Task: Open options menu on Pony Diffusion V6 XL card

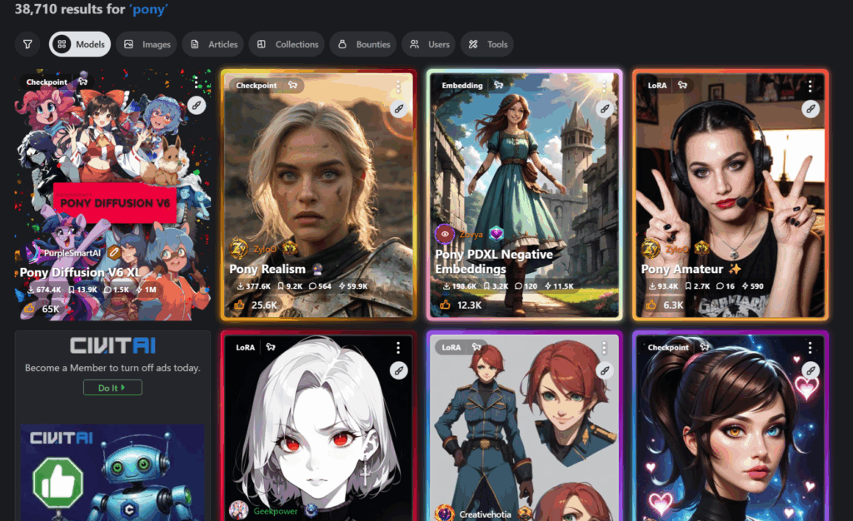Action: (196, 82)
